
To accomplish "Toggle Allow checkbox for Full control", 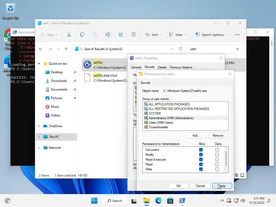I will [x=201, y=150].
